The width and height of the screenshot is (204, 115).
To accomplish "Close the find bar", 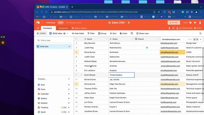I will click(x=200, y=39).
